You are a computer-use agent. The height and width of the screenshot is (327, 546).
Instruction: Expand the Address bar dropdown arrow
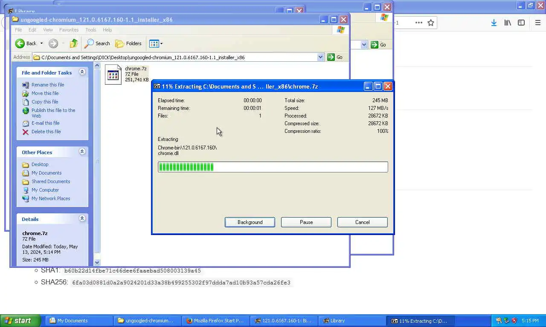tap(320, 57)
